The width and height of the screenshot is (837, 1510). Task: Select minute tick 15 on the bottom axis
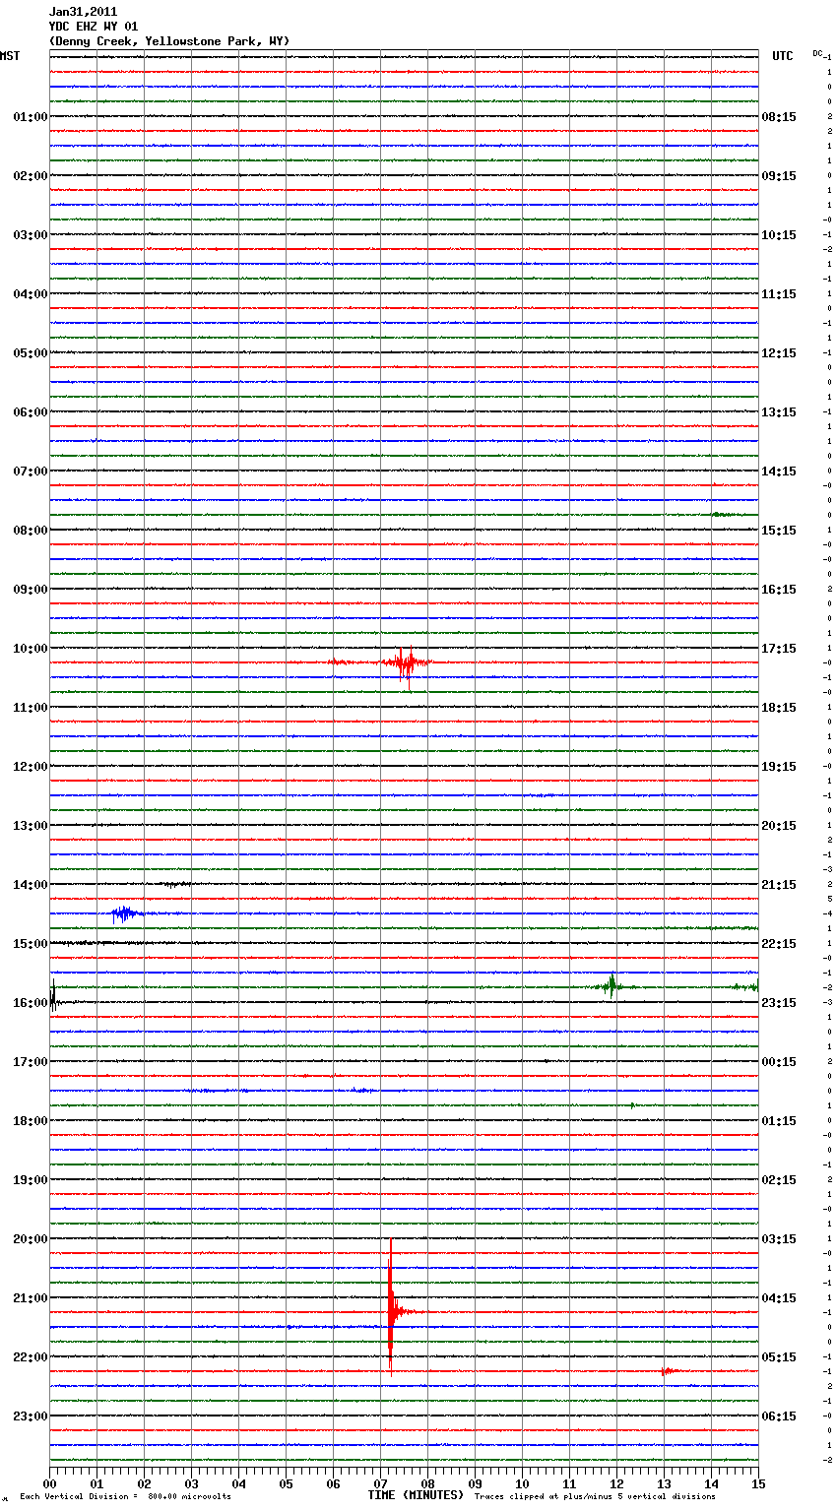[758, 1483]
